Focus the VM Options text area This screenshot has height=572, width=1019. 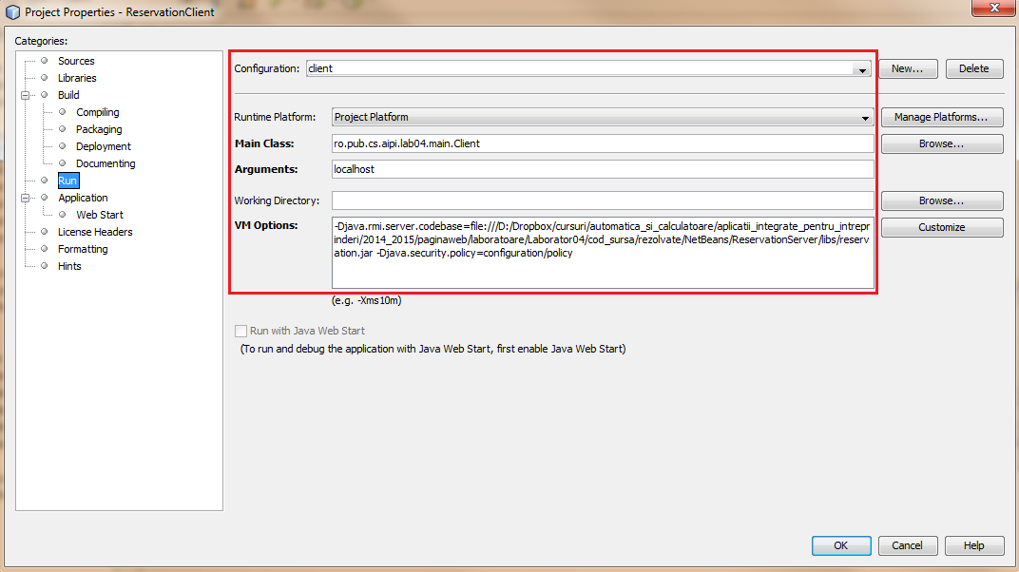pos(603,253)
